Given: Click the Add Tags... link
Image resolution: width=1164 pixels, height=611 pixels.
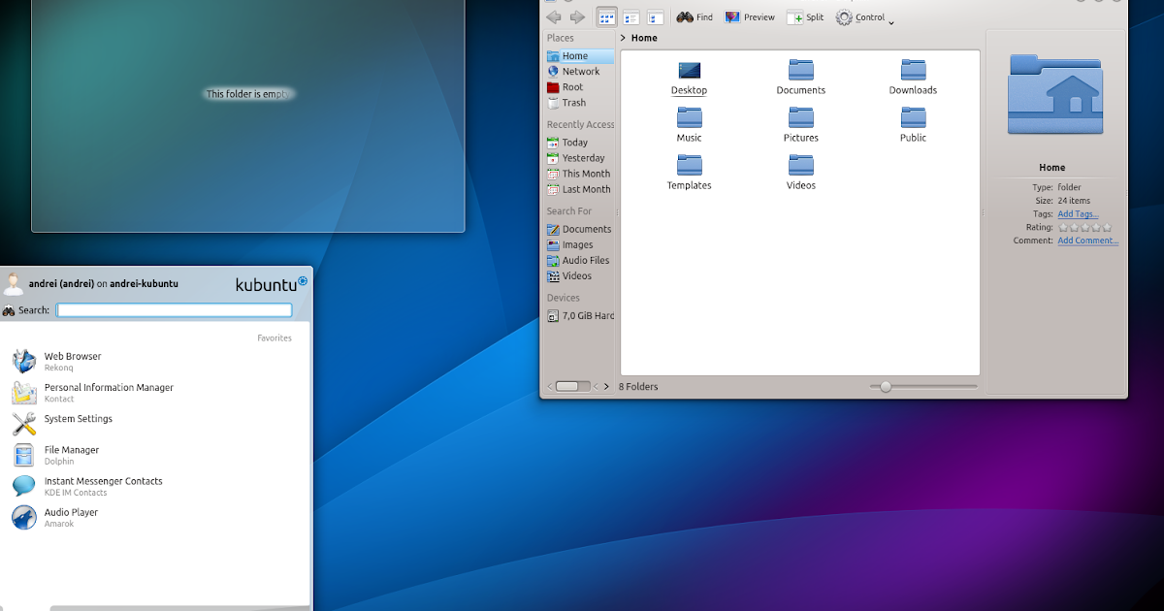Looking at the screenshot, I should 1078,214.
